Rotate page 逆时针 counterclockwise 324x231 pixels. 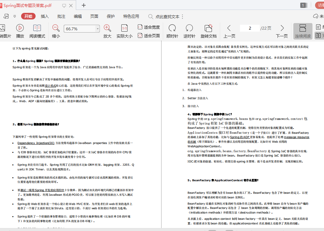click(x=189, y=31)
